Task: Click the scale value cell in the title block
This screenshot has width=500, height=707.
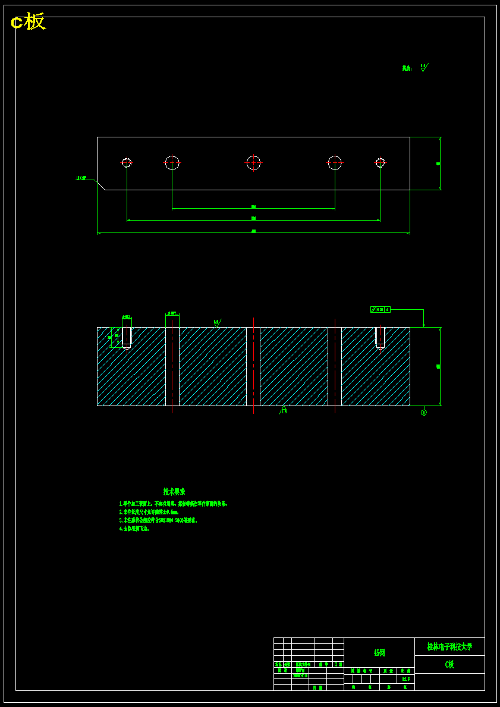Action: [x=406, y=678]
